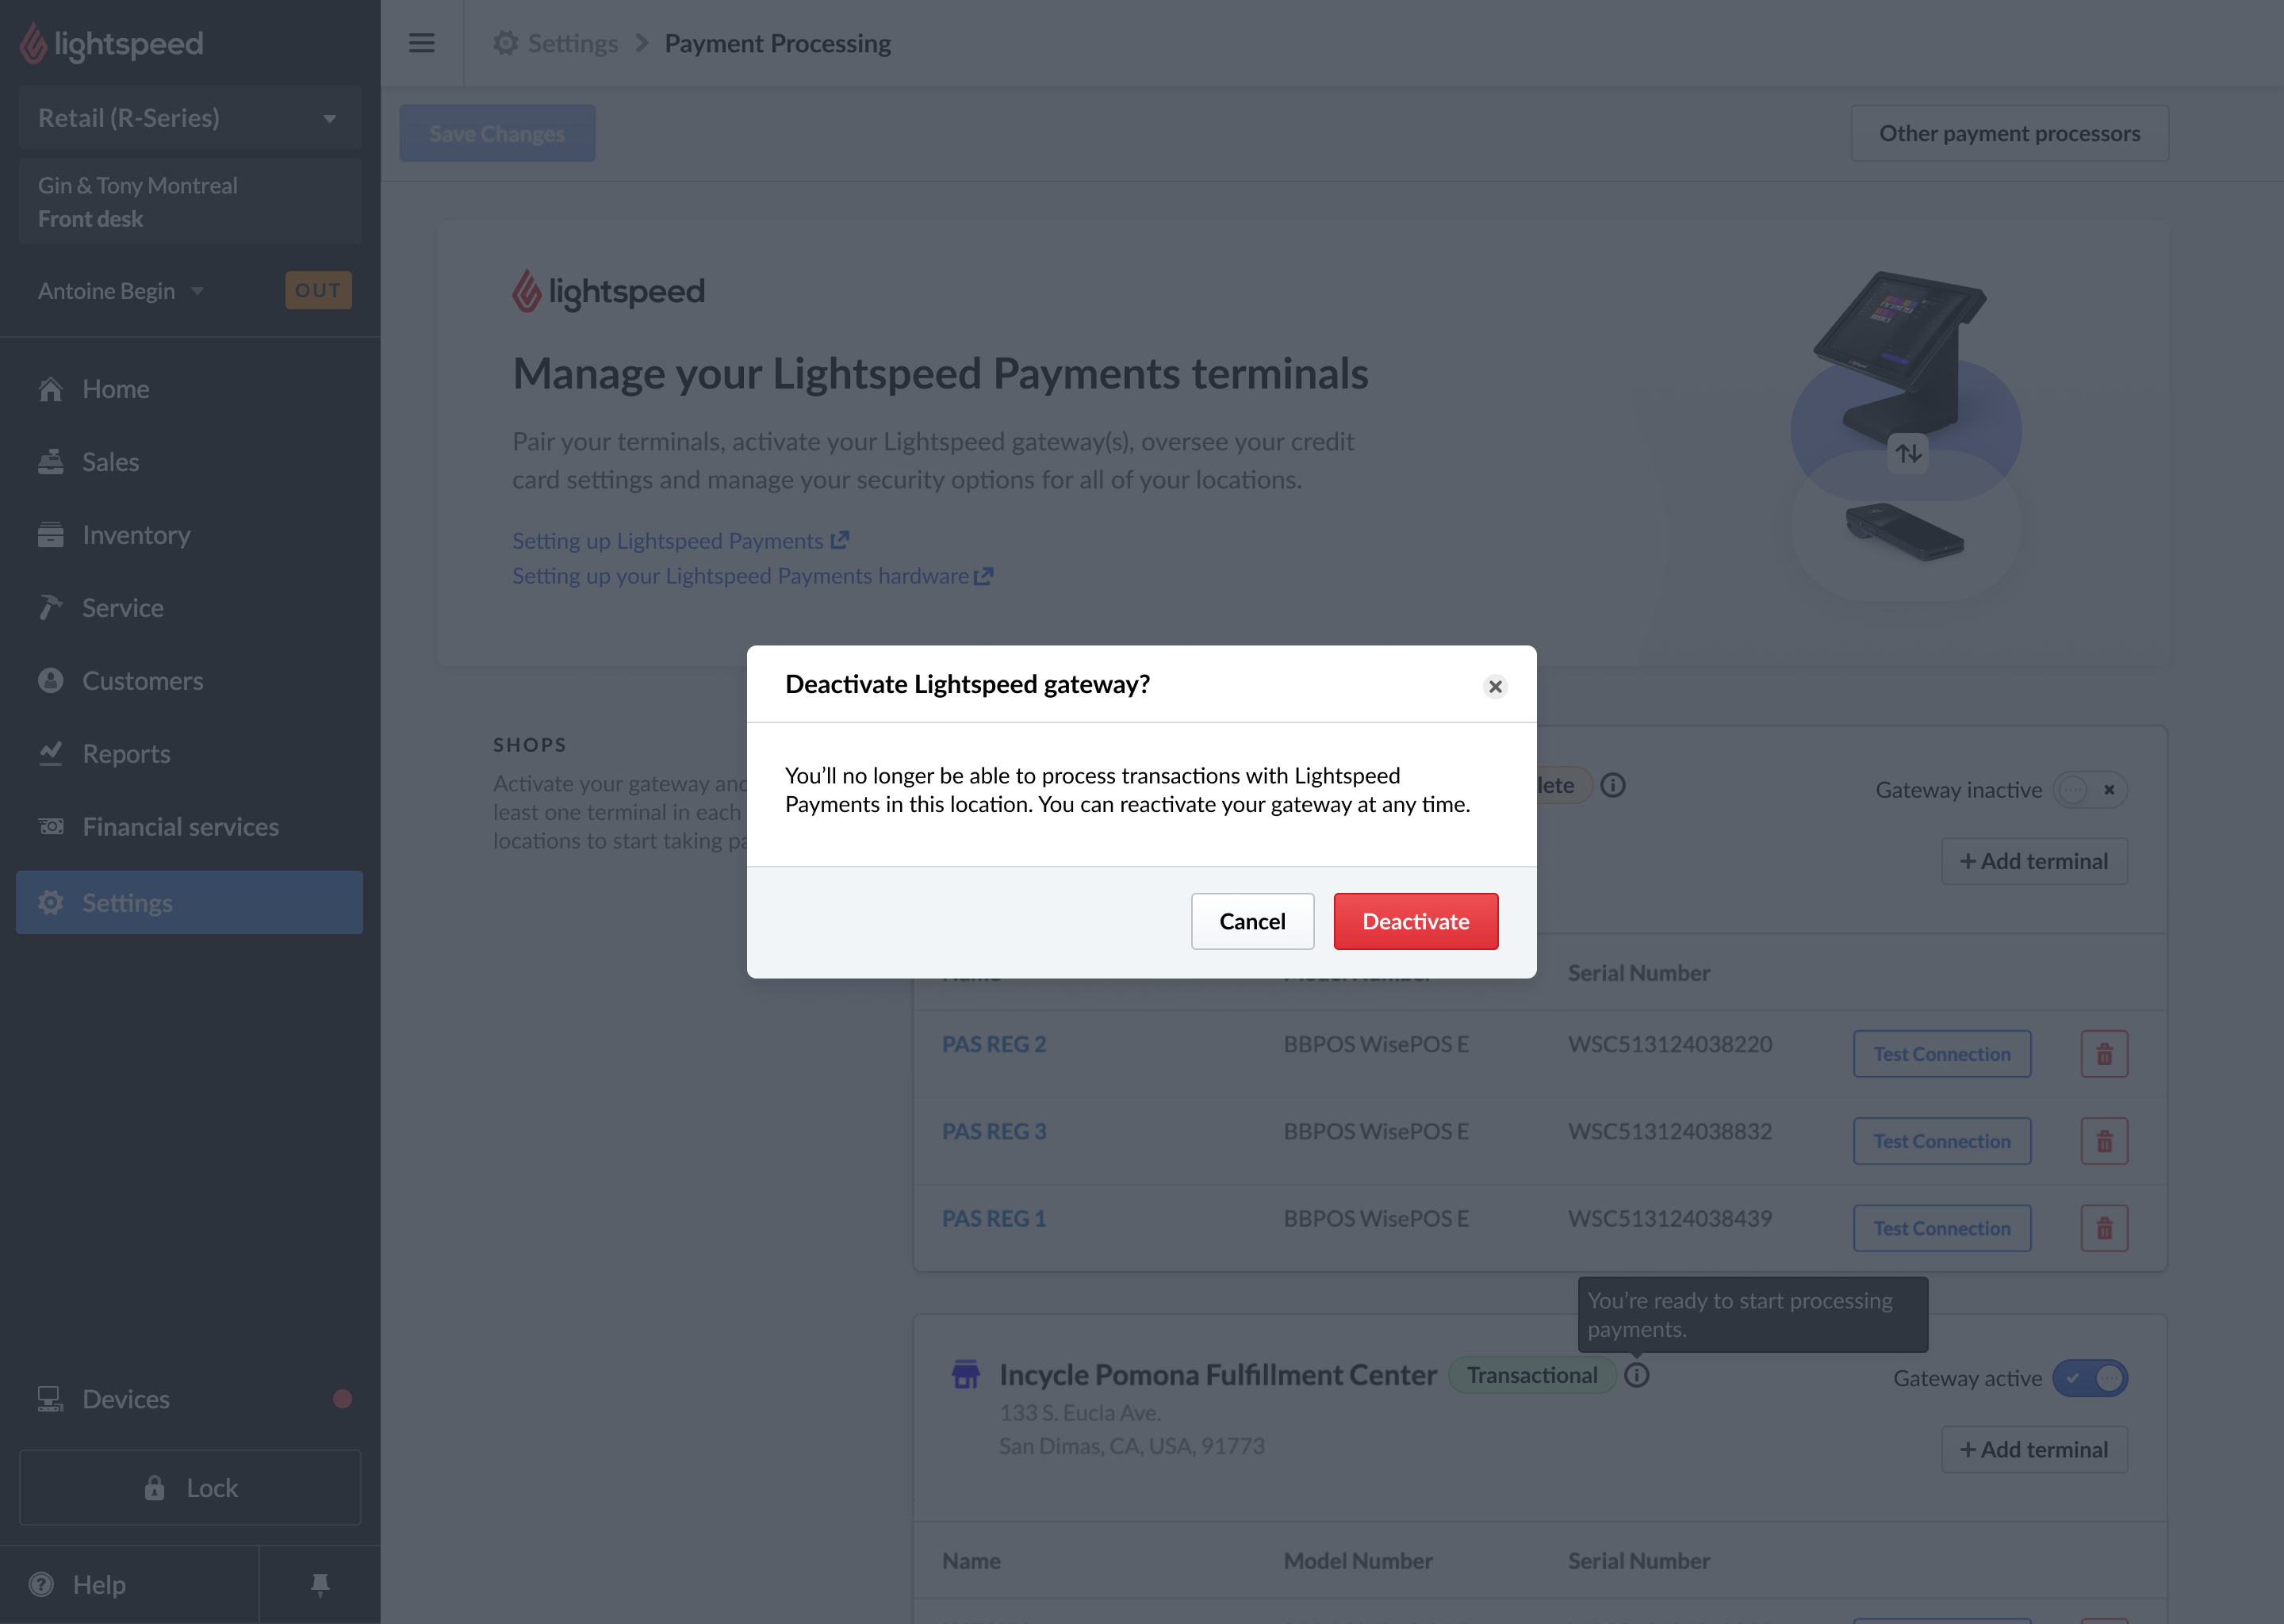Click the Home sidebar icon
This screenshot has height=1624, width=2284.
49,389
